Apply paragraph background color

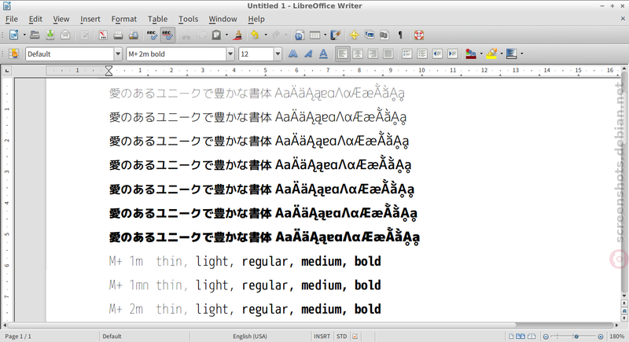pyautogui.click(x=512, y=53)
